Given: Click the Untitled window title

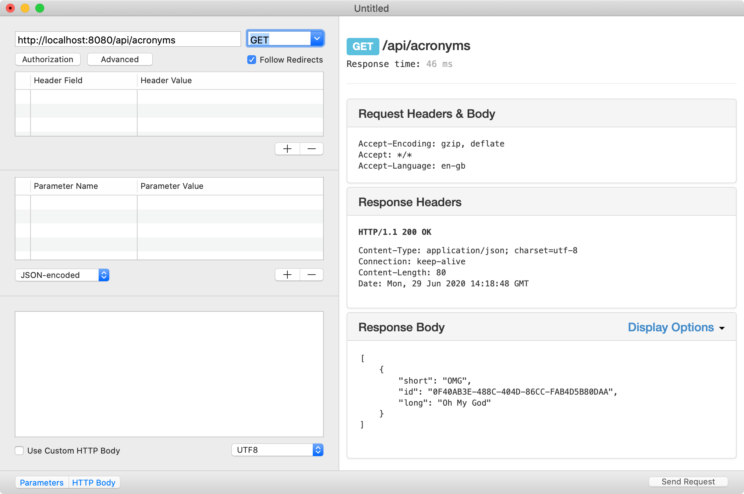Looking at the screenshot, I should [x=371, y=8].
